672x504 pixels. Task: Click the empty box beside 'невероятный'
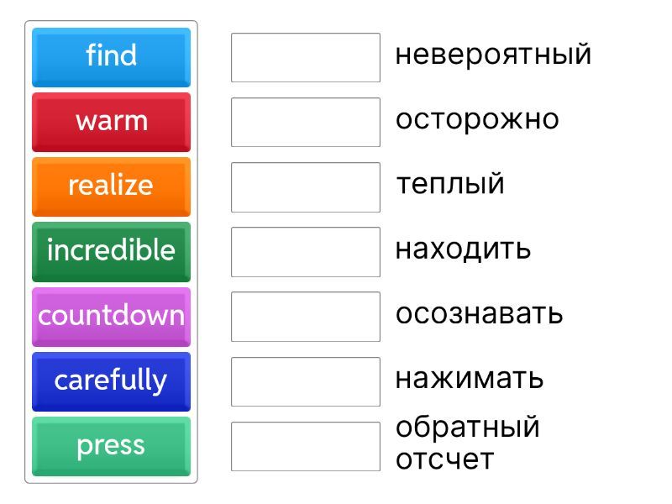tap(306, 57)
